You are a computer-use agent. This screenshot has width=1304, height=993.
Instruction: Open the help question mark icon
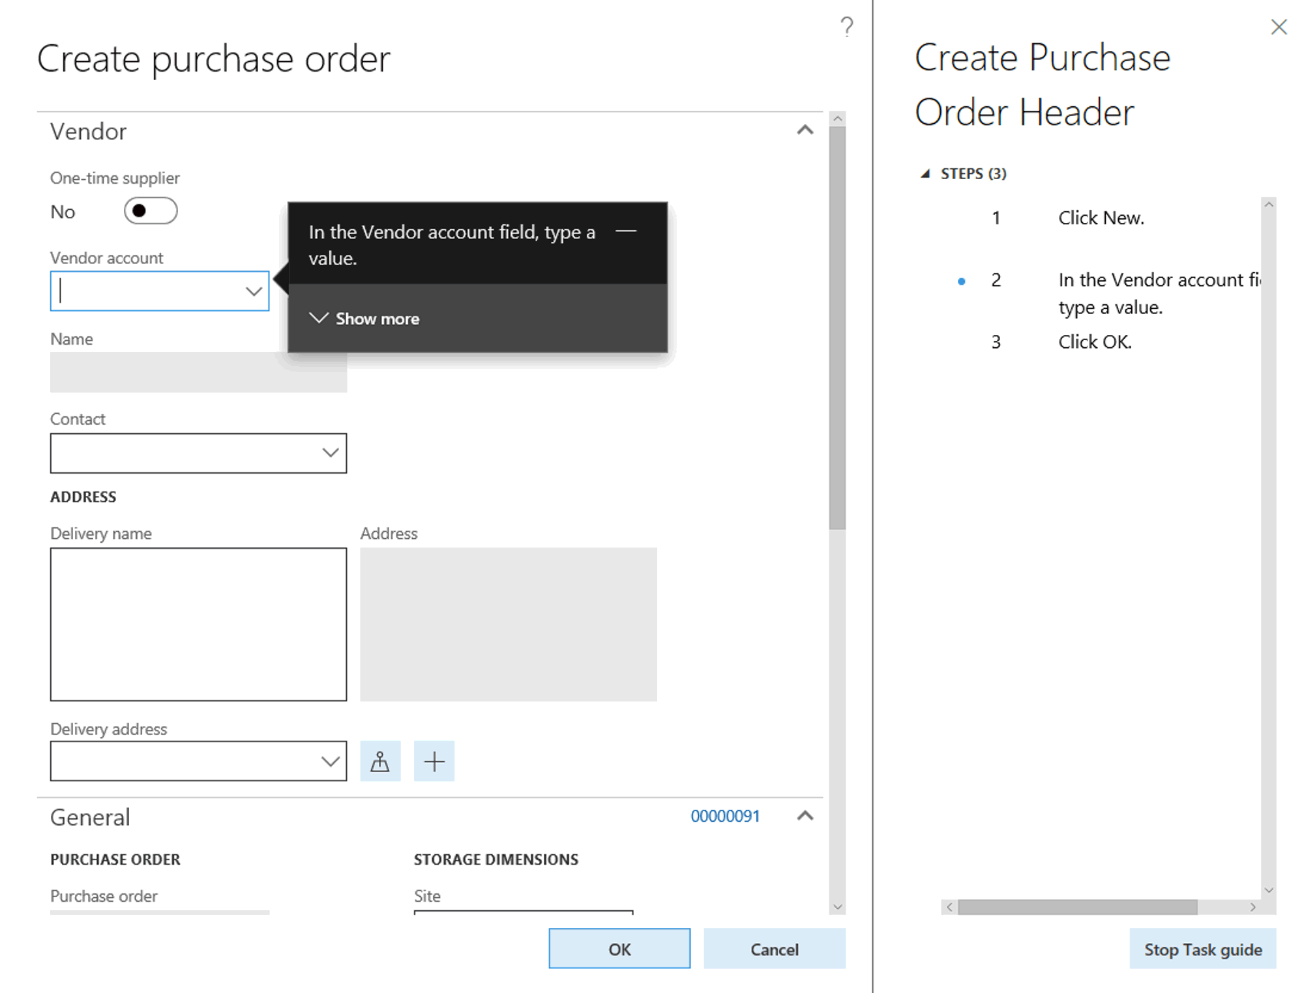(x=846, y=27)
